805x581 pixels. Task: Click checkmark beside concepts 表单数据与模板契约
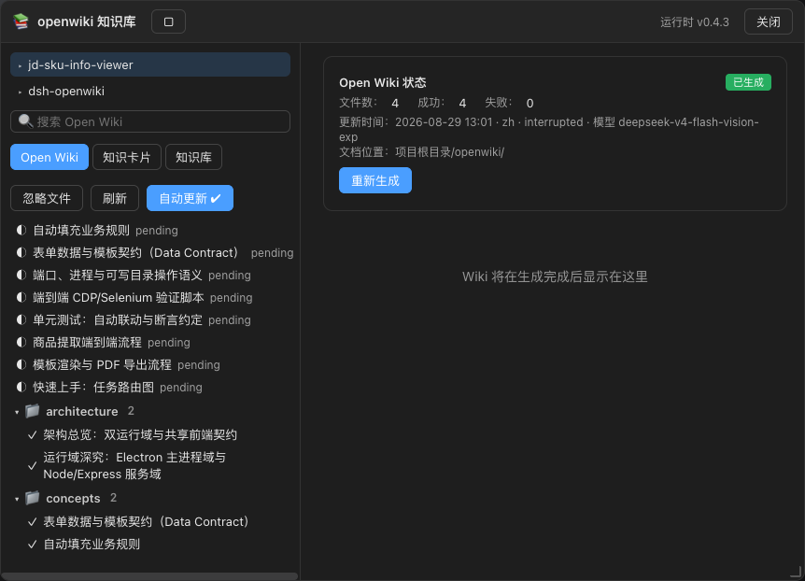pyautogui.click(x=33, y=522)
